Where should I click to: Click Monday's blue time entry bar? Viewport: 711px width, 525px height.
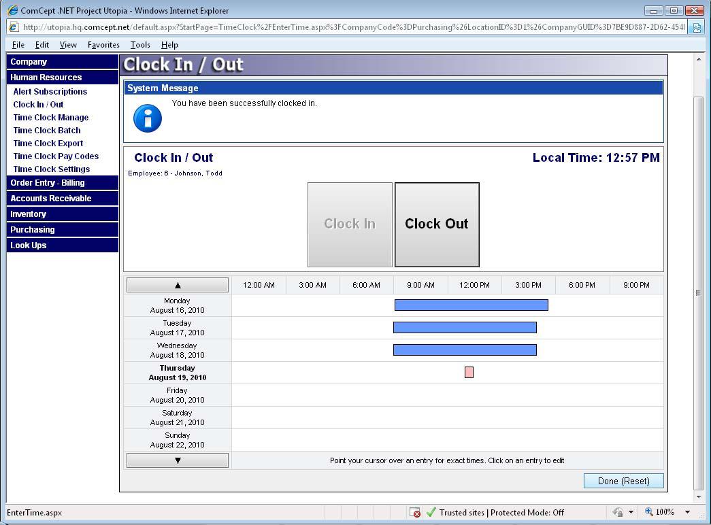(x=471, y=305)
